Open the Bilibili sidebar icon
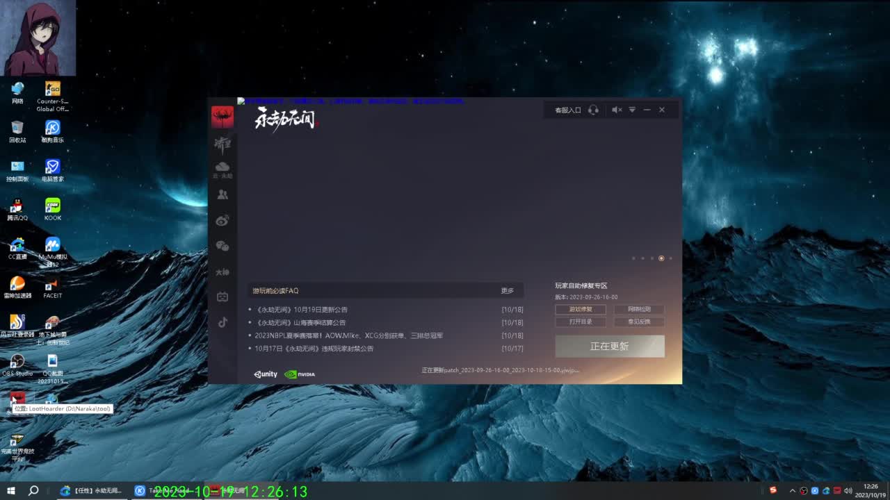Screen dimensions: 890x500 pos(222,297)
